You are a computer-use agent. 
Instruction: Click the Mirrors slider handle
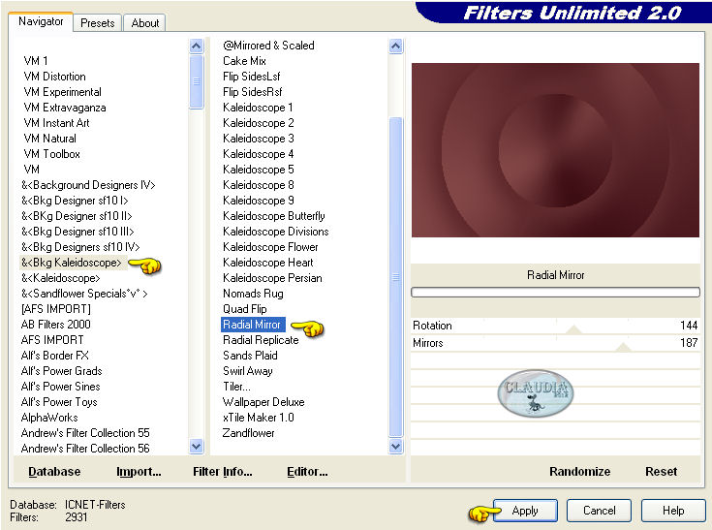[x=624, y=347]
